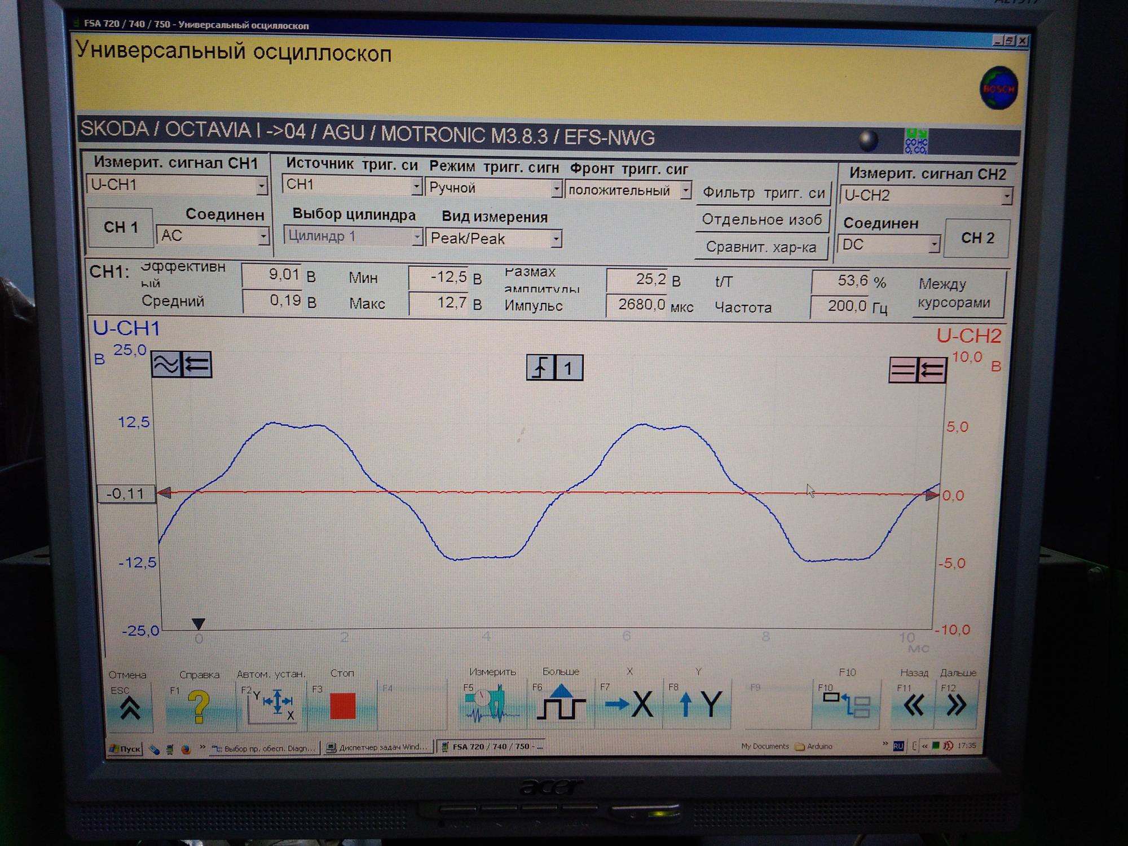The image size is (1128, 846).
Task: Select the F7 X axis arrow
Action: tap(628, 703)
